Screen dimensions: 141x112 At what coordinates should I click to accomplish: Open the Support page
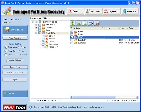pyautogui.click(x=112, y=11)
